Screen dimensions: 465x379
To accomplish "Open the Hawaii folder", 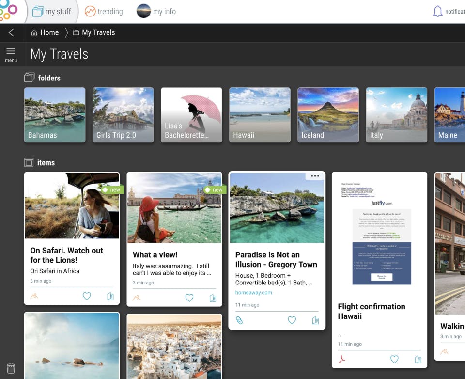I will pos(260,115).
